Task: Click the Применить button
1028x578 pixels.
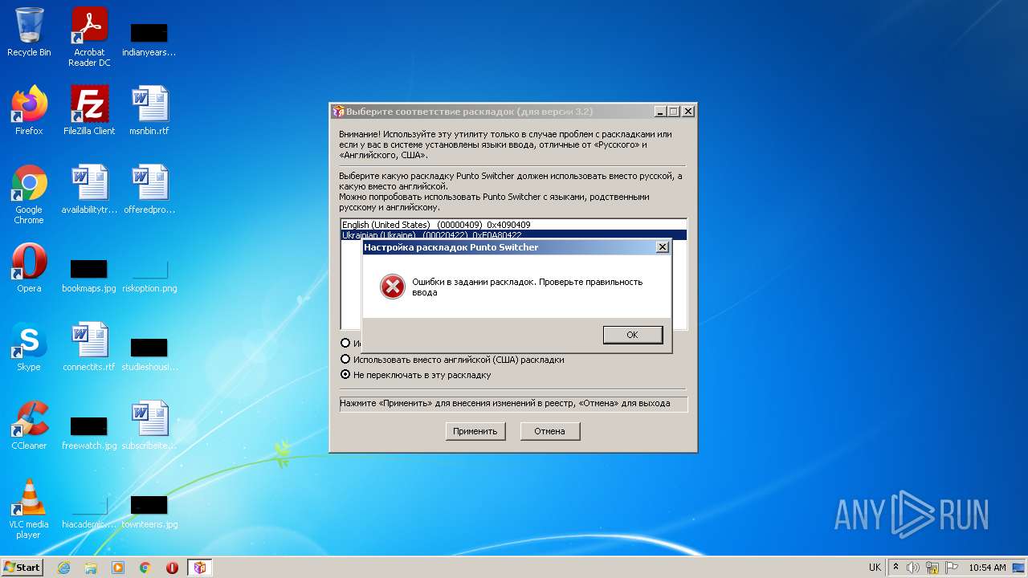Action: pyautogui.click(x=475, y=431)
